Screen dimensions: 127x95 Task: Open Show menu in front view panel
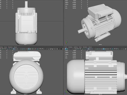tap(6, 47)
